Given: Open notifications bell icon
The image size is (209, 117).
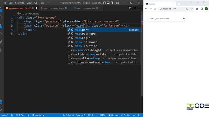Looking at the screenshot, I should click(x=139, y=115).
